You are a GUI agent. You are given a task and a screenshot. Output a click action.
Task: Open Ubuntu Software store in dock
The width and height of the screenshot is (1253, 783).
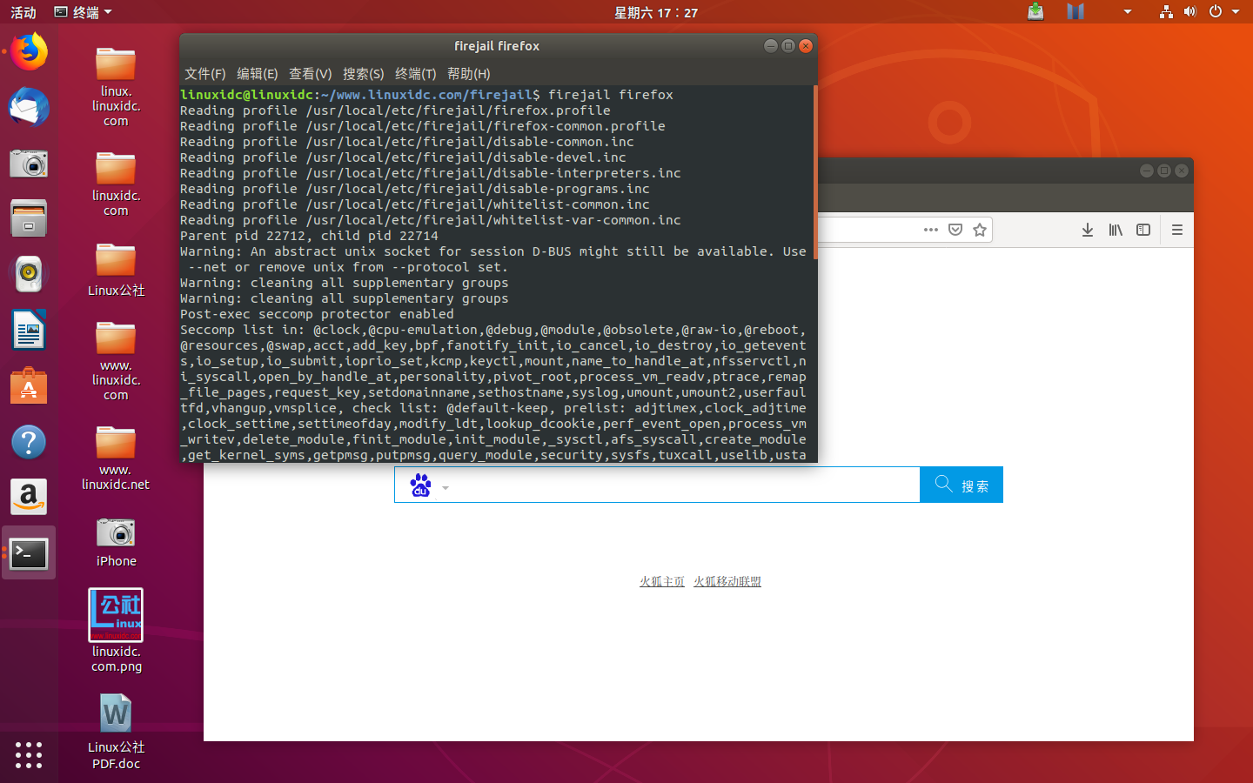click(x=29, y=385)
